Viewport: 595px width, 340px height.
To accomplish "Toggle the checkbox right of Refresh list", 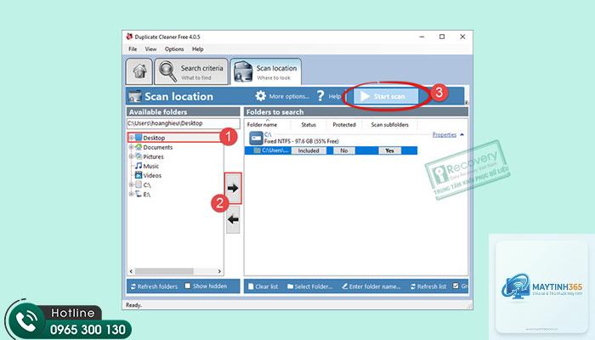I will 456,286.
